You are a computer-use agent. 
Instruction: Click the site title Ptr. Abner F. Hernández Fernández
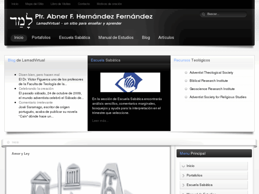(94, 16)
